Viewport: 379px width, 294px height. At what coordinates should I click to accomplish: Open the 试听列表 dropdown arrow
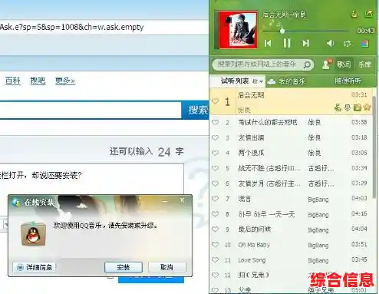pos(261,81)
